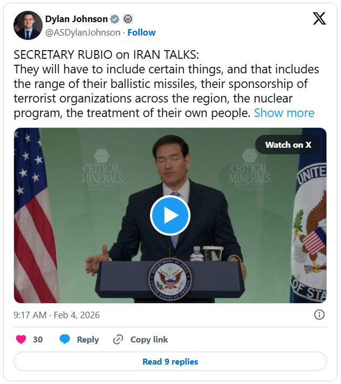Click the chain link icon
Screen dimensions: 341x384
tap(118, 339)
